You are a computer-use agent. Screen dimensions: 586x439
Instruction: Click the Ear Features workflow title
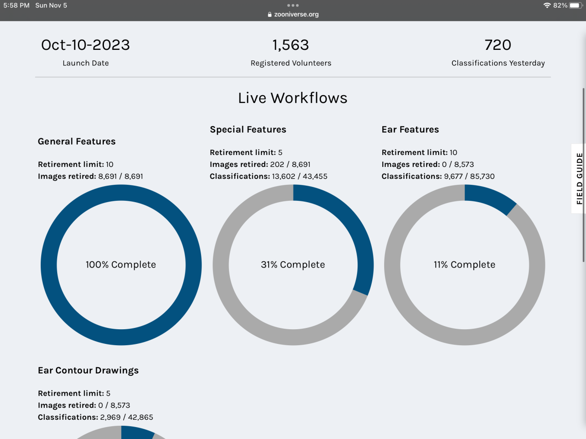(x=410, y=129)
